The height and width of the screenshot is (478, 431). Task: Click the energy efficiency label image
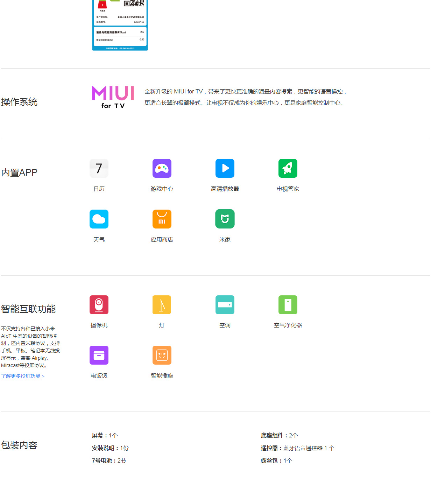(120, 25)
